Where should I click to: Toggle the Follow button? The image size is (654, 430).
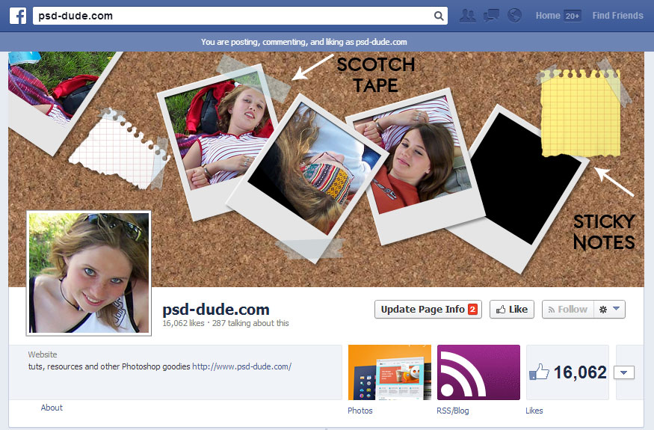[x=567, y=310]
